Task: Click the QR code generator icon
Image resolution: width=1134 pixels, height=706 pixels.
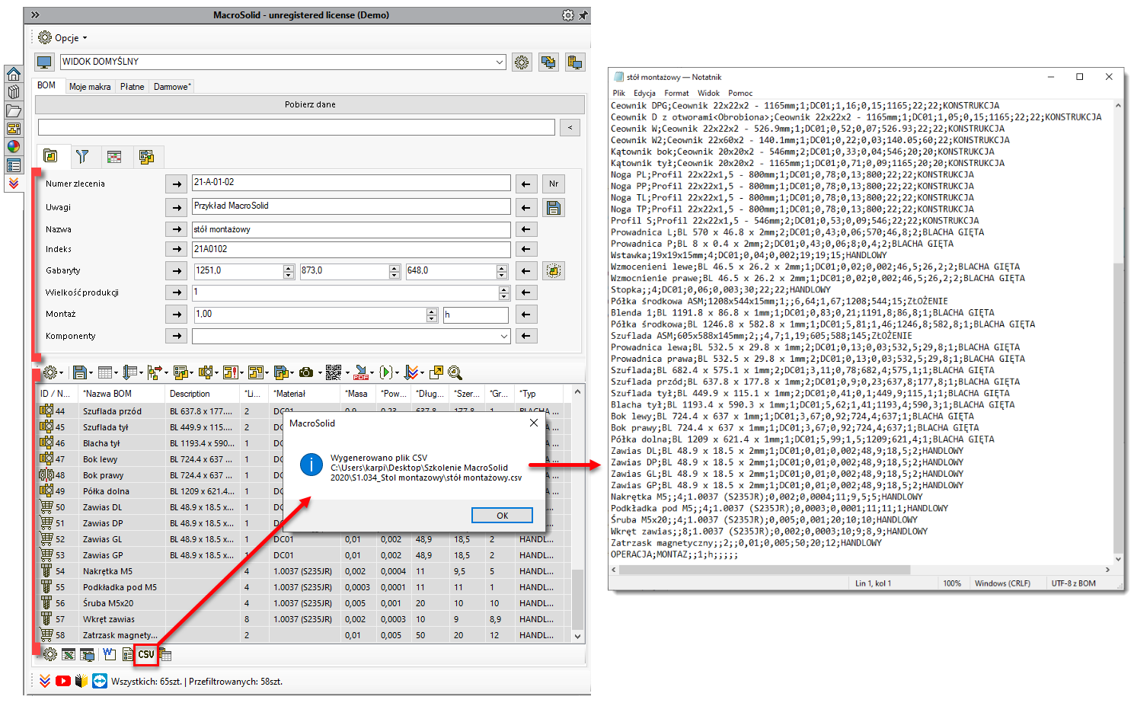Action: (334, 372)
